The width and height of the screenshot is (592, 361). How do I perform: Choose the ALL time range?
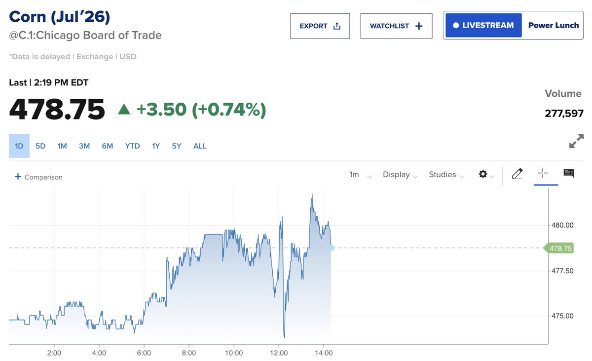point(200,146)
